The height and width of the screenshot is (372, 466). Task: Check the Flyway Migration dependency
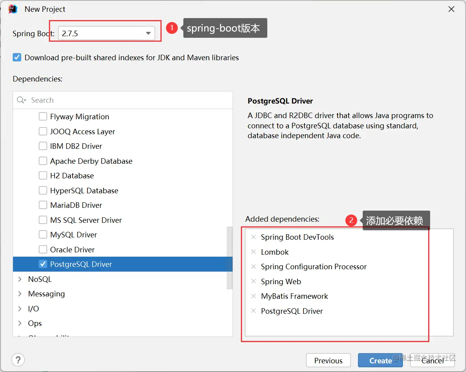pos(43,116)
